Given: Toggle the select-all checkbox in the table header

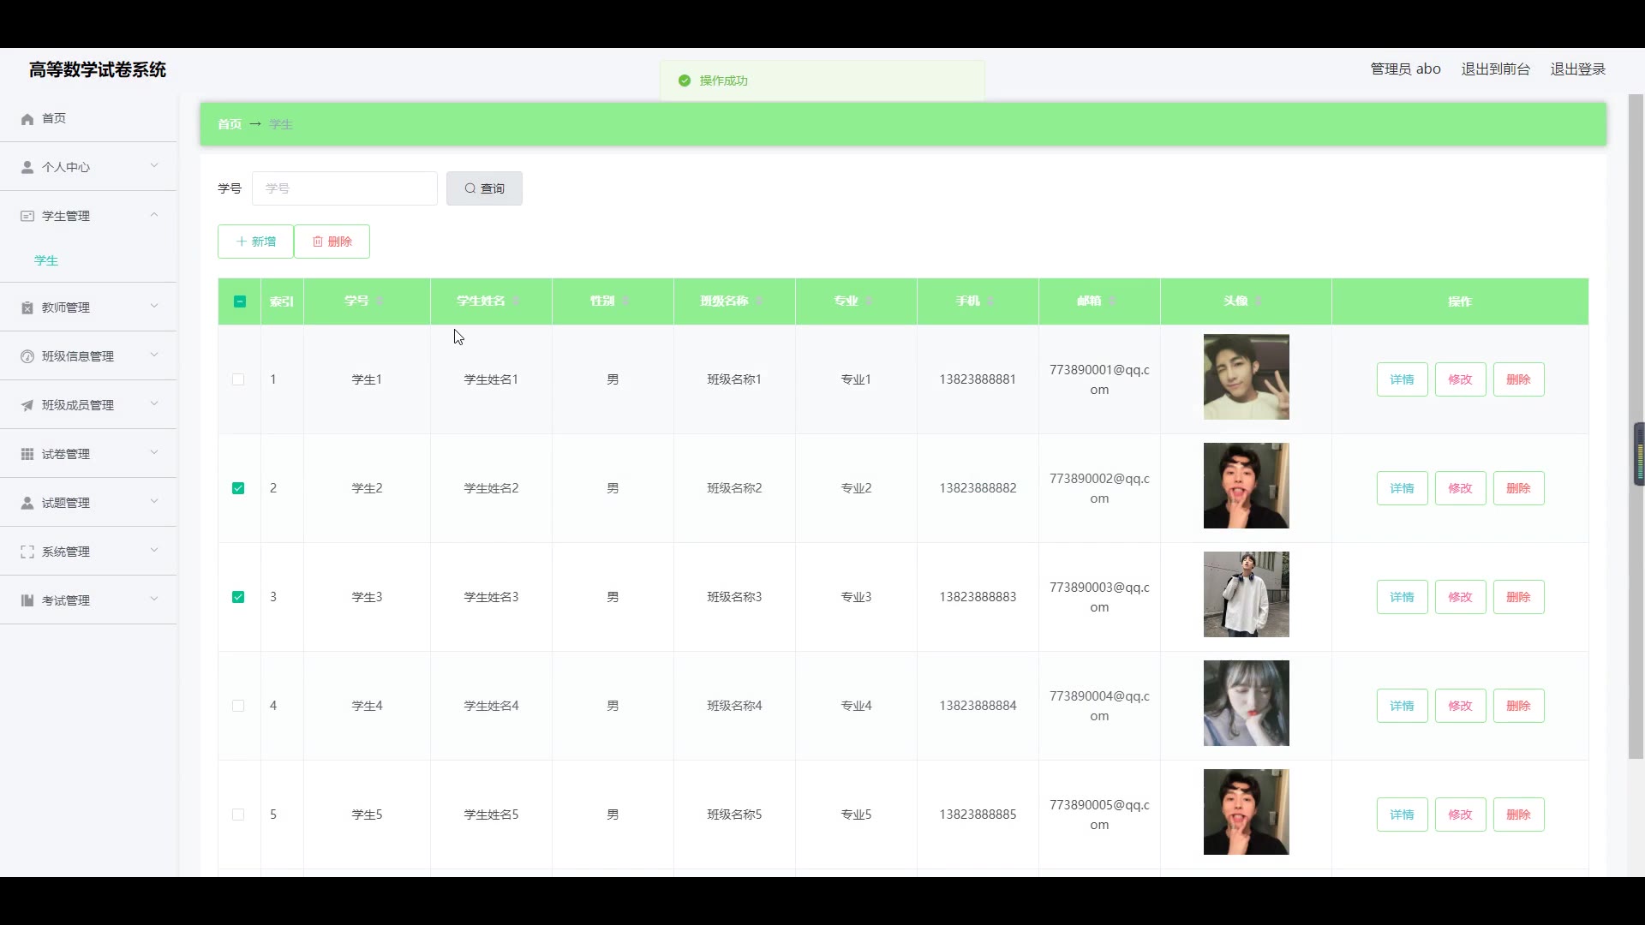Looking at the screenshot, I should click(x=239, y=301).
